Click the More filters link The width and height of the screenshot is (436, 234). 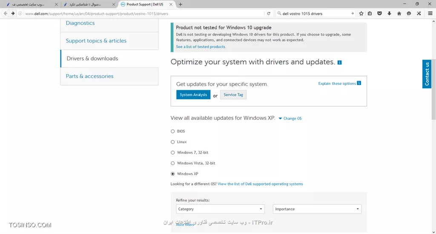pyautogui.click(x=185, y=225)
